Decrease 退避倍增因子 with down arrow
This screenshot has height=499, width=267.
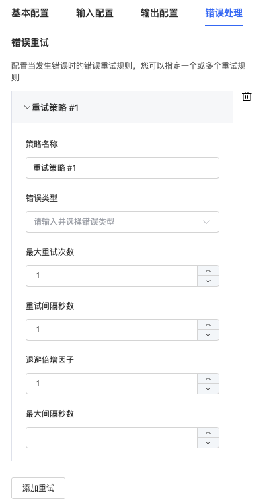click(208, 389)
